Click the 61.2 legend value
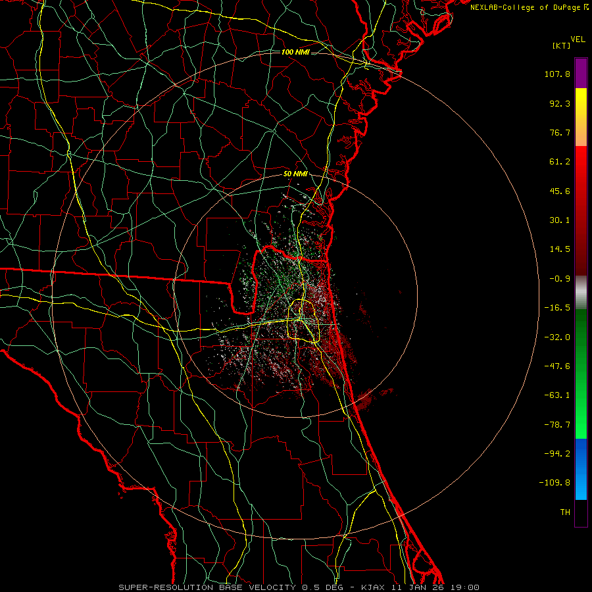Viewport: 592px width, 592px height. 560,162
